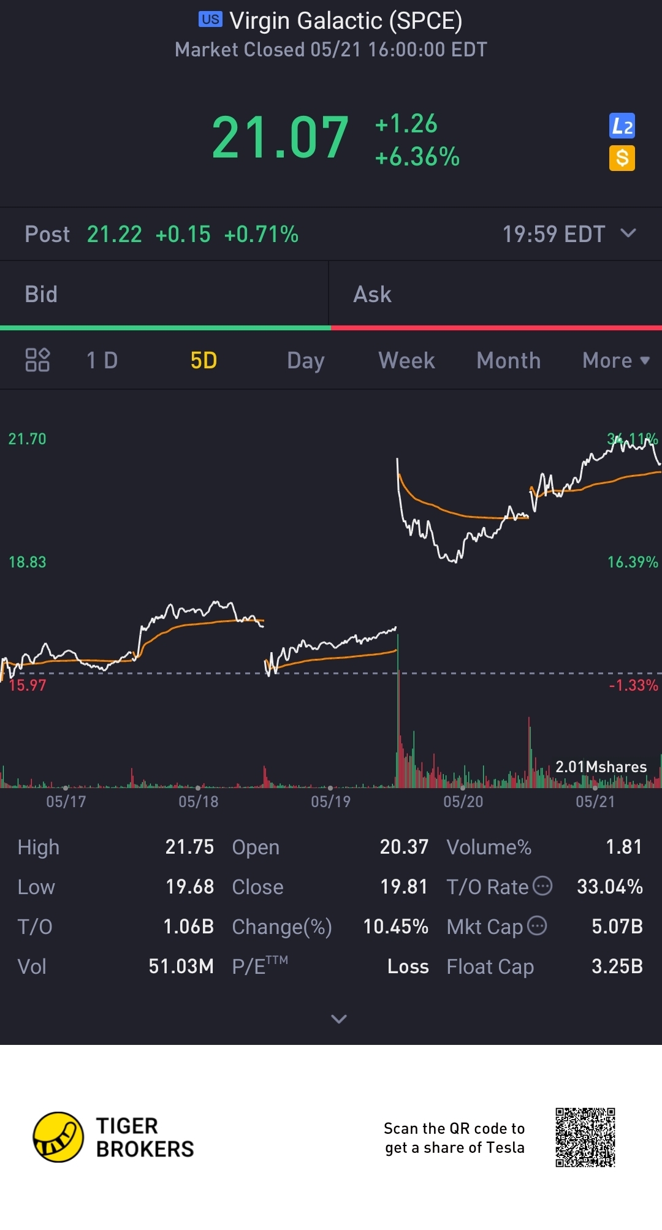This screenshot has height=1230, width=662.
Task: Tap the Change(%) 10.45% value
Action: coord(395,927)
